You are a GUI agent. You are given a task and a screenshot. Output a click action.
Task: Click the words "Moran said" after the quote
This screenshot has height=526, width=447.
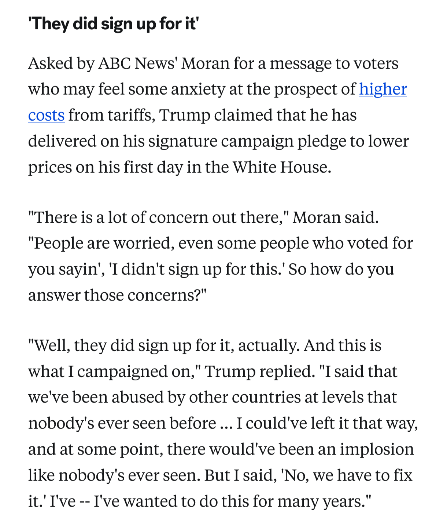[x=335, y=218]
